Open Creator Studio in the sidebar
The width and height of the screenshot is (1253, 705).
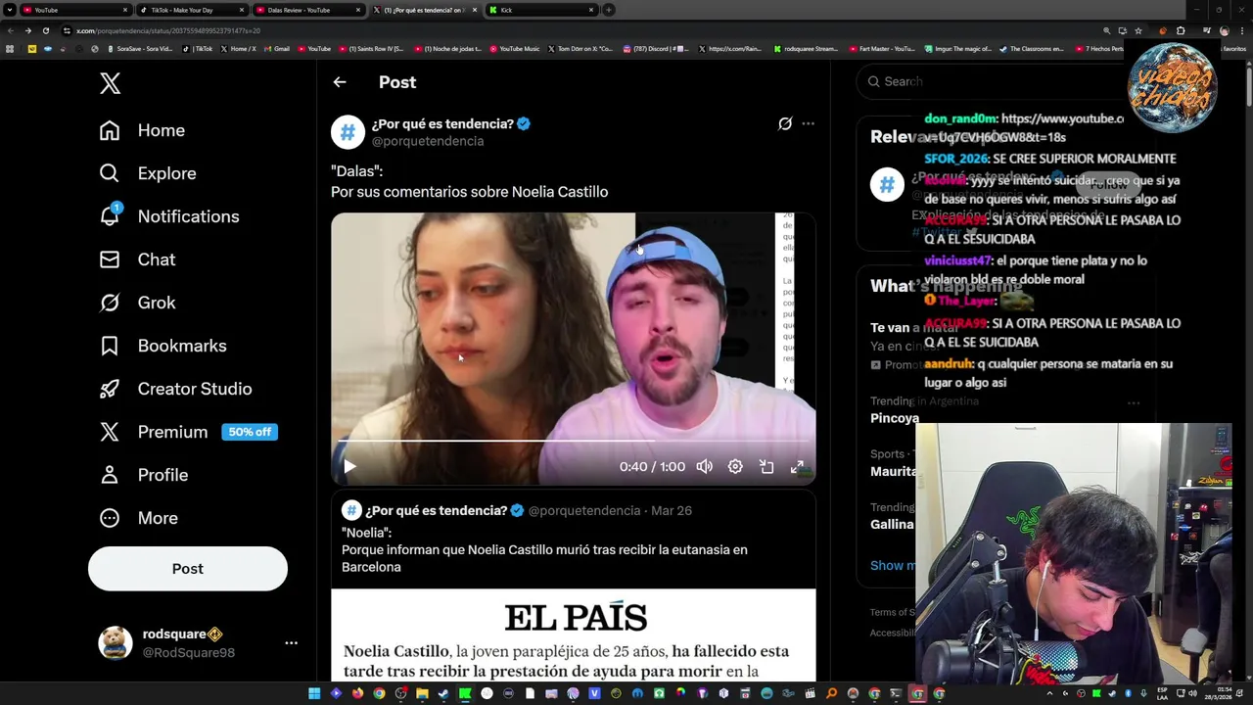pos(175,389)
